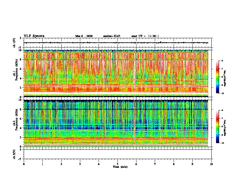Click the upper colorbar 'log(PSD)' label
Viewport: 238px width, 184px height.
(225, 78)
